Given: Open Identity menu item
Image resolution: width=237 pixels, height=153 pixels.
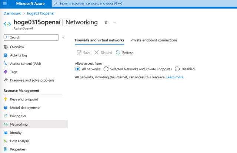Looking at the screenshot, I should coord(16,133).
